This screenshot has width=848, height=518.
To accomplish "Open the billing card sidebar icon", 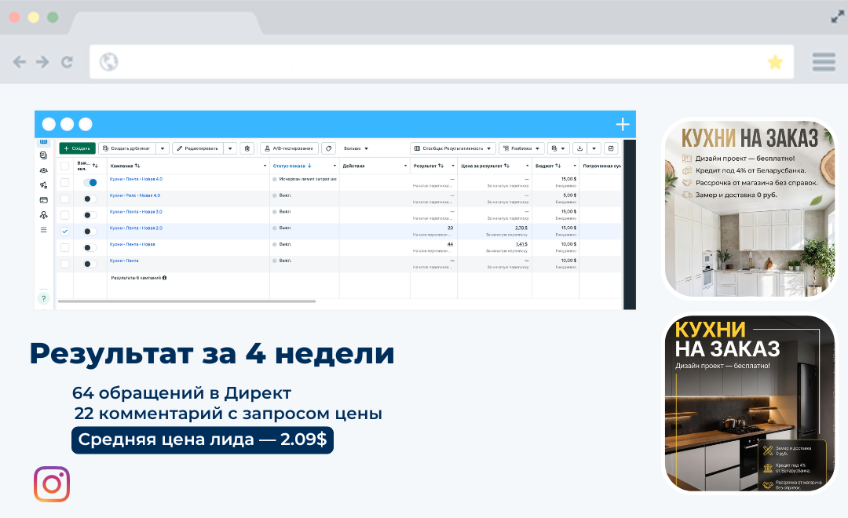I will point(44,200).
